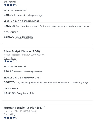Click the SilverScript Choice (PDP) plan title
Viewport: 95px width, 124px height.
click(22, 51)
